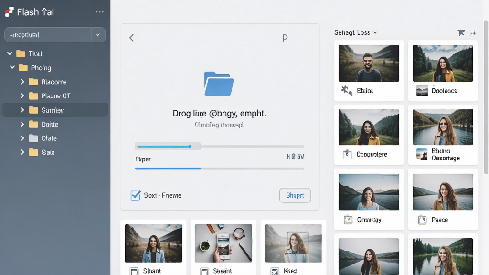Viewport: 489px width, 275px height.
Task: Open the Slnant photo thumbnail
Action: tap(153, 243)
